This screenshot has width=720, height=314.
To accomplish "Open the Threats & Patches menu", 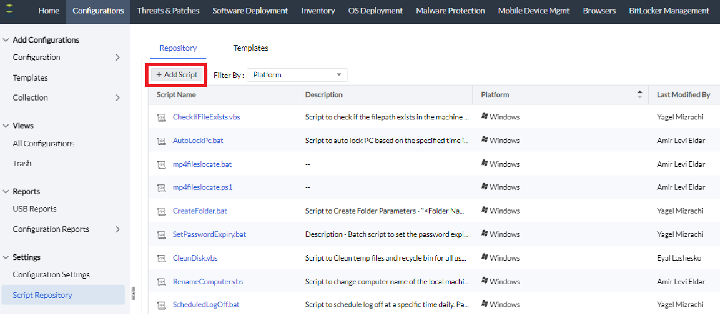I will 168,10.
